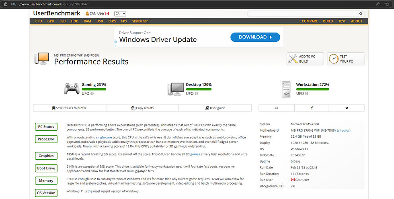Click the Workstation tower icon
The height and width of the screenshot is (199, 394).
point(286,89)
